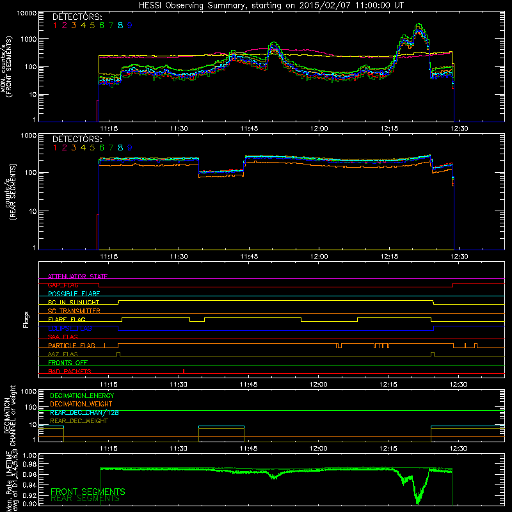Click the 12:15 time tick under the Flags panel

388,385
